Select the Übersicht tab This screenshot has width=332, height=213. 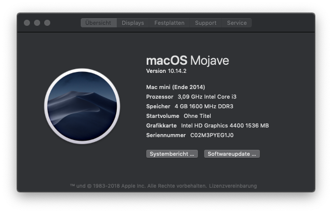pos(98,23)
